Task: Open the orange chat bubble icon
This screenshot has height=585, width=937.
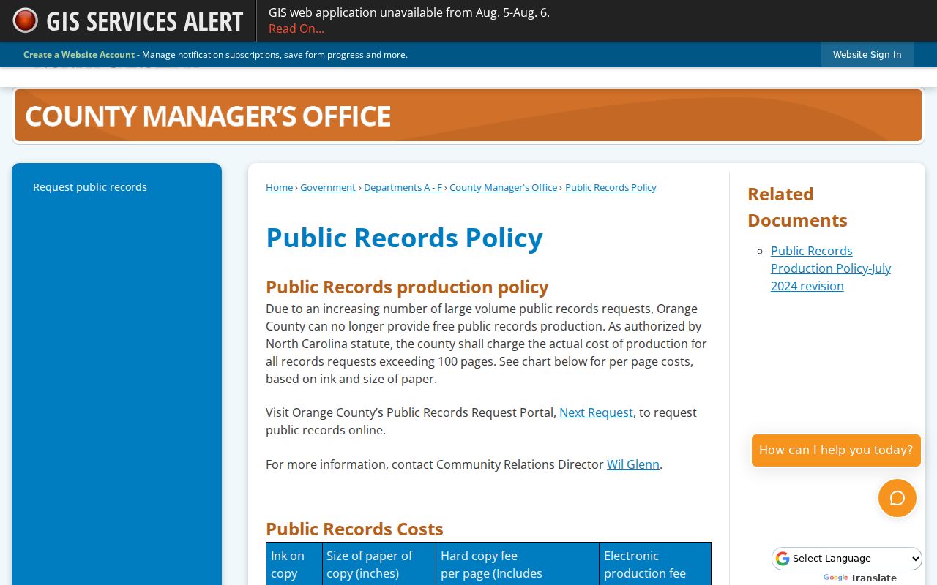Action: pyautogui.click(x=897, y=498)
